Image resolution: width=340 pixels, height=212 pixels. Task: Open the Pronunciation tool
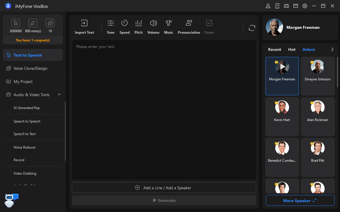[x=188, y=23]
